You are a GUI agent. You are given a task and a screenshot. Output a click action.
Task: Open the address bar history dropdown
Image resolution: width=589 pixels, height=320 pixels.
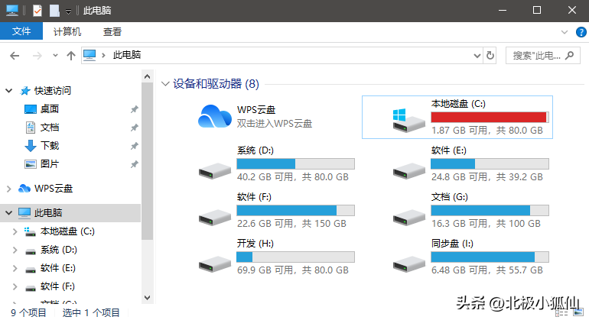click(477, 56)
